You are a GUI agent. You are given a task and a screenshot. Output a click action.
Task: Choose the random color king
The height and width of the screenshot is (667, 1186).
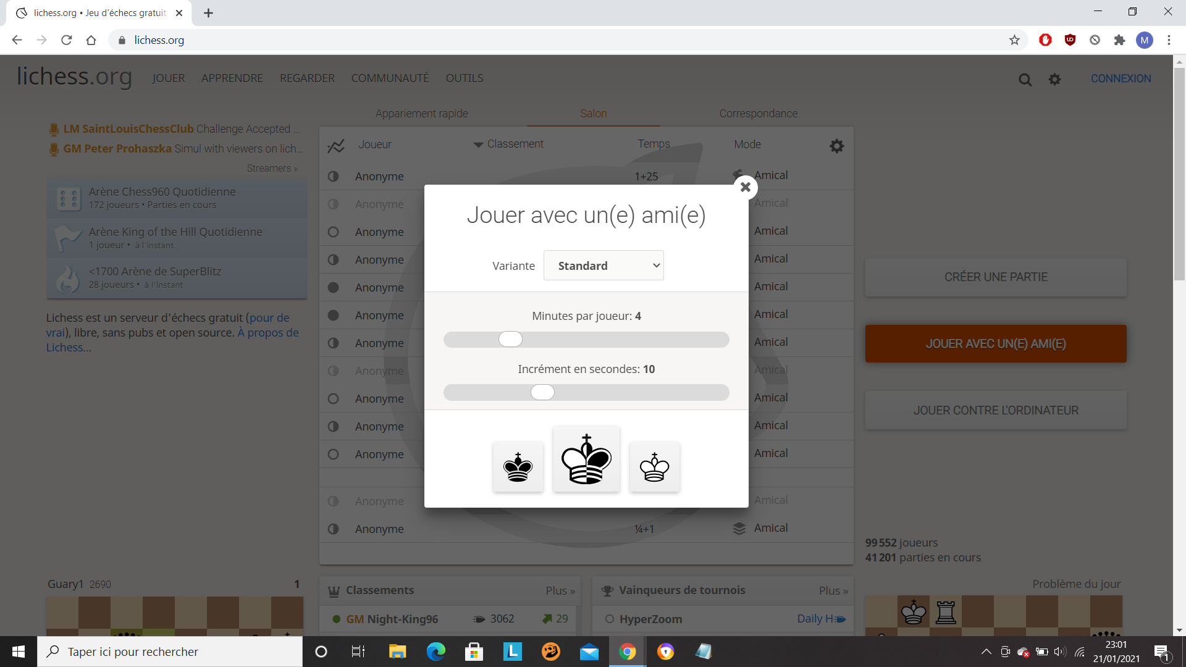tap(586, 459)
